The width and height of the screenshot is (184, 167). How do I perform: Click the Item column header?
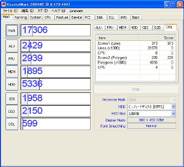tap(118, 38)
